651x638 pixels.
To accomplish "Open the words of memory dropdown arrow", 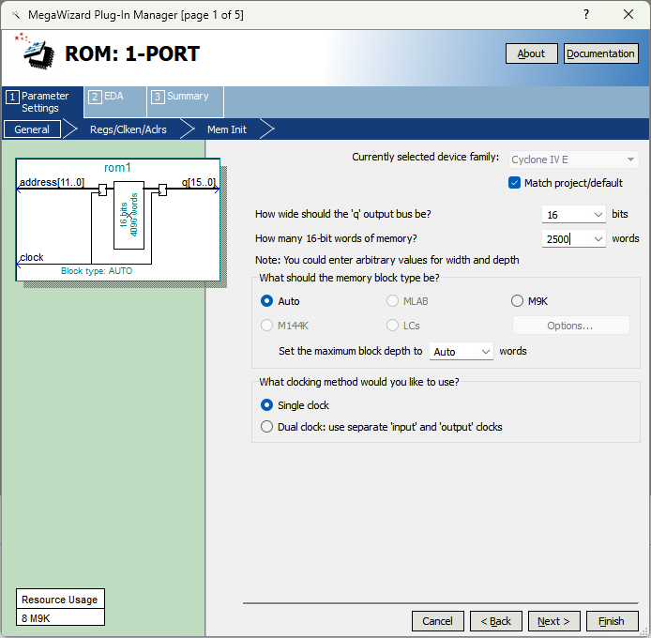I will pyautogui.click(x=598, y=239).
